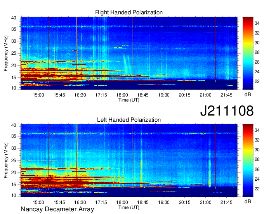Click the 17:15 time tick of Right Handed plot
Screen dimensions: 264x214
pos(101,95)
